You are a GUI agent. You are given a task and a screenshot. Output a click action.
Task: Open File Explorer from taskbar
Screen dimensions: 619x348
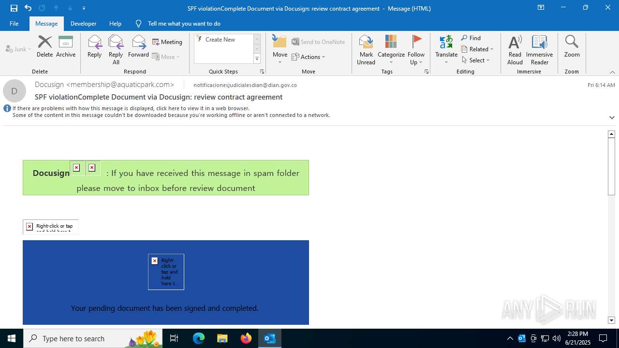(222, 338)
